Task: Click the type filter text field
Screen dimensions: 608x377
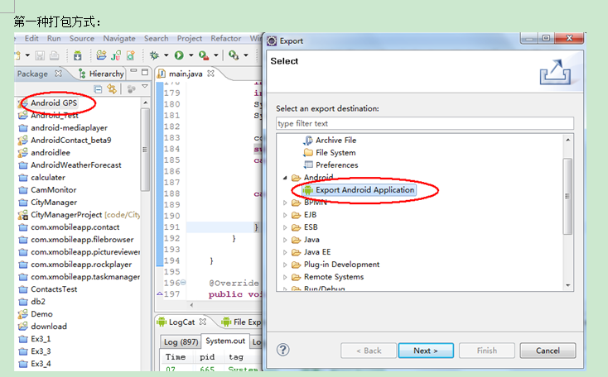Action: 425,123
